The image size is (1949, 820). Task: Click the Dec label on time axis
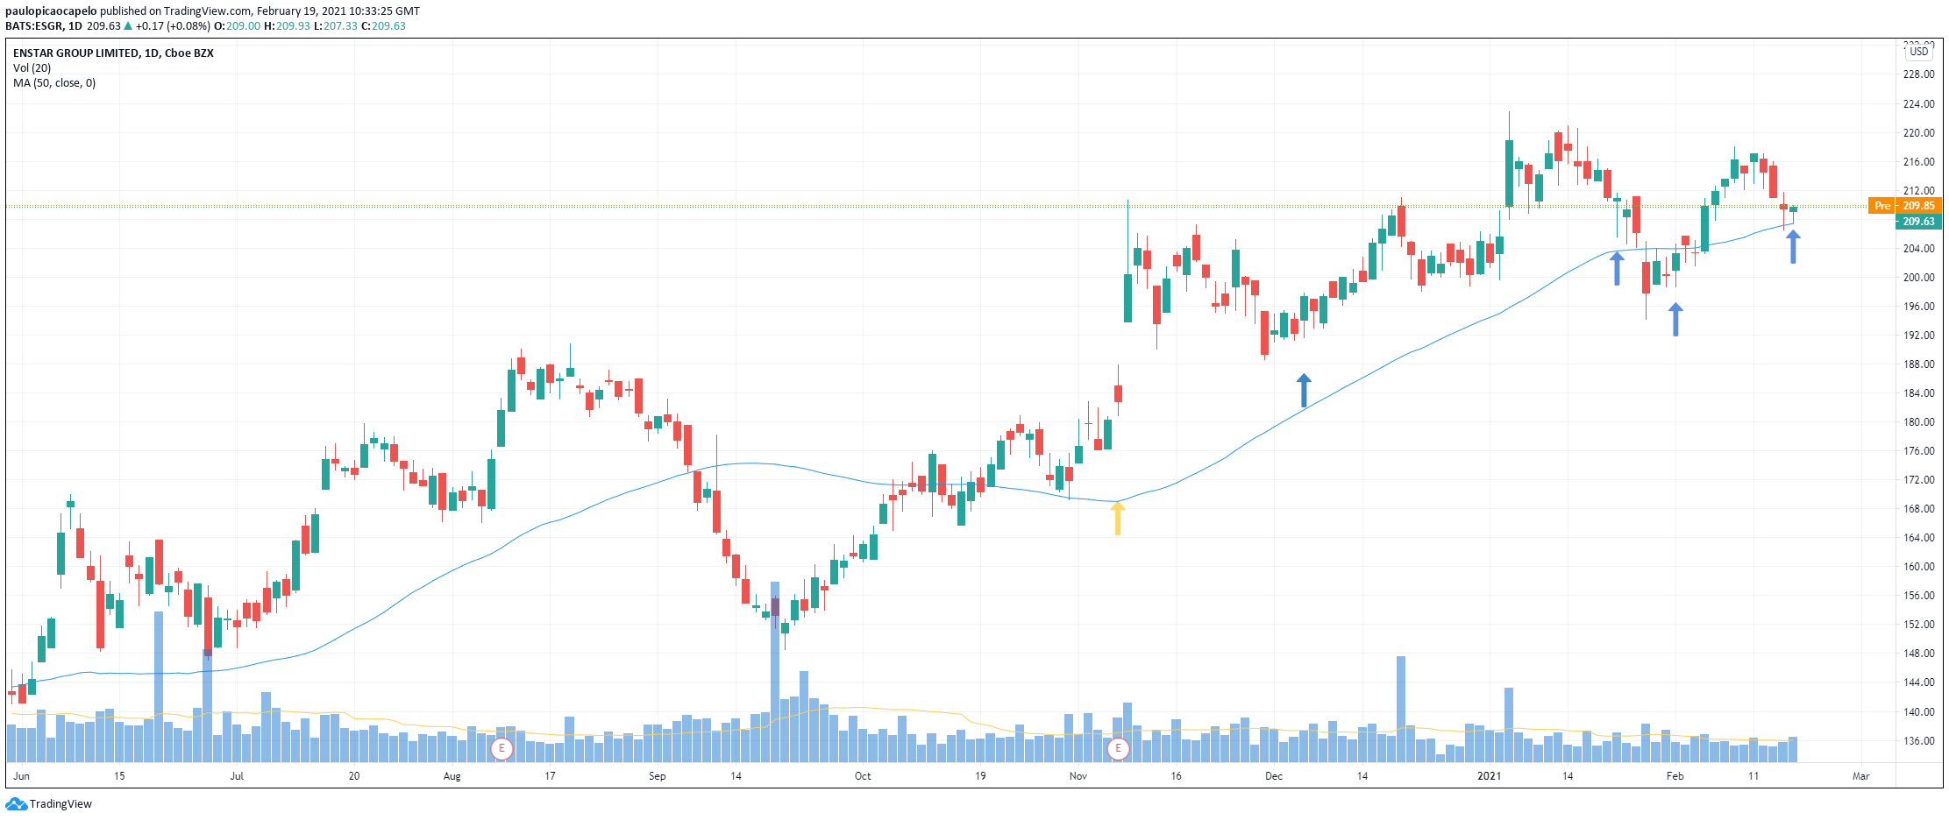(1273, 776)
